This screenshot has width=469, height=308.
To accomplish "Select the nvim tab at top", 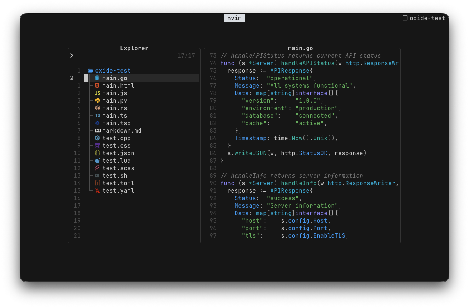I will [234, 18].
